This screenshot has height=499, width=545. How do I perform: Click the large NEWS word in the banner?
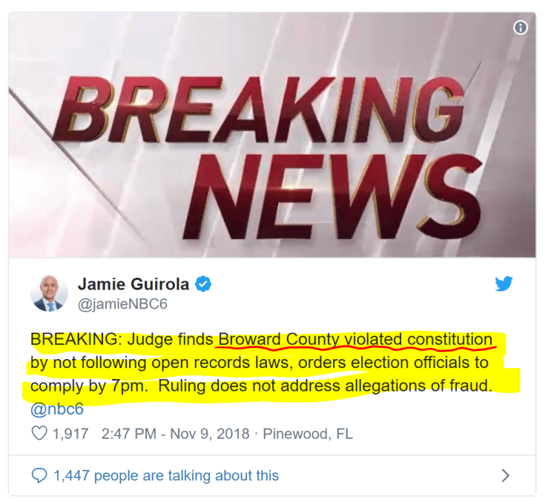pos(333,197)
